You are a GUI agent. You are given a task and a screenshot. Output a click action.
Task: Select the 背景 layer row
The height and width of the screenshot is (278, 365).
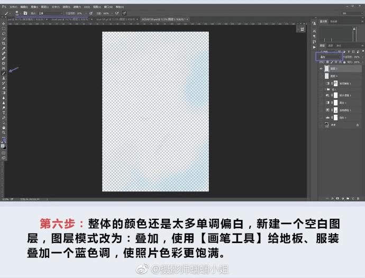(341, 125)
